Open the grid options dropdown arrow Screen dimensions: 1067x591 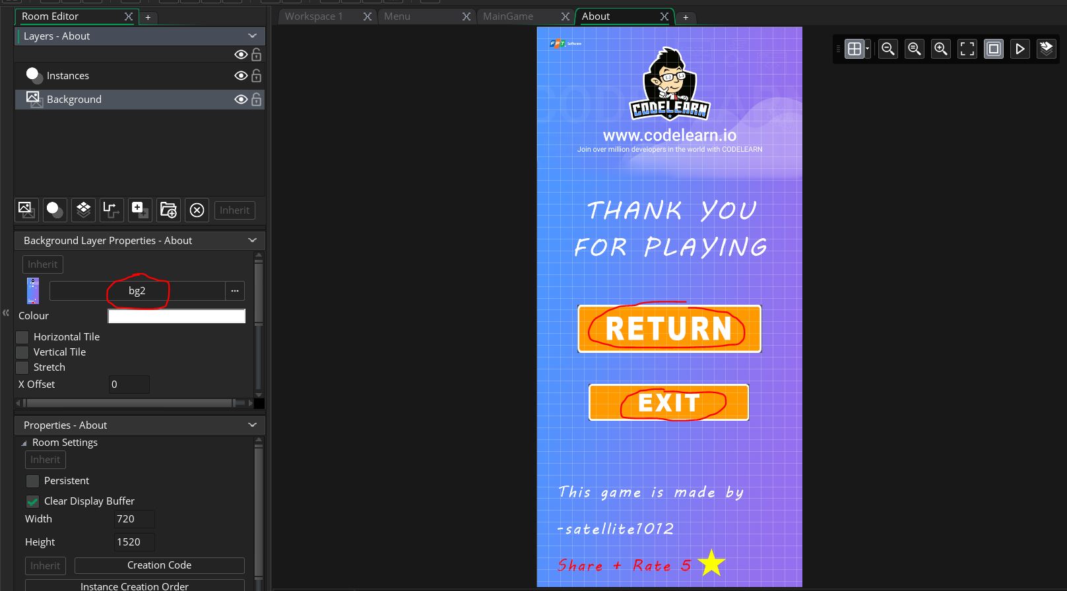pyautogui.click(x=868, y=49)
